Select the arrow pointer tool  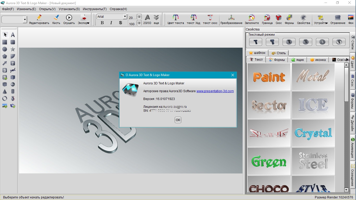click(x=5, y=35)
